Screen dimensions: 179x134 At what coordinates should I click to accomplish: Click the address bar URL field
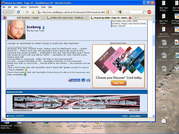pyautogui.click(x=74, y=12)
